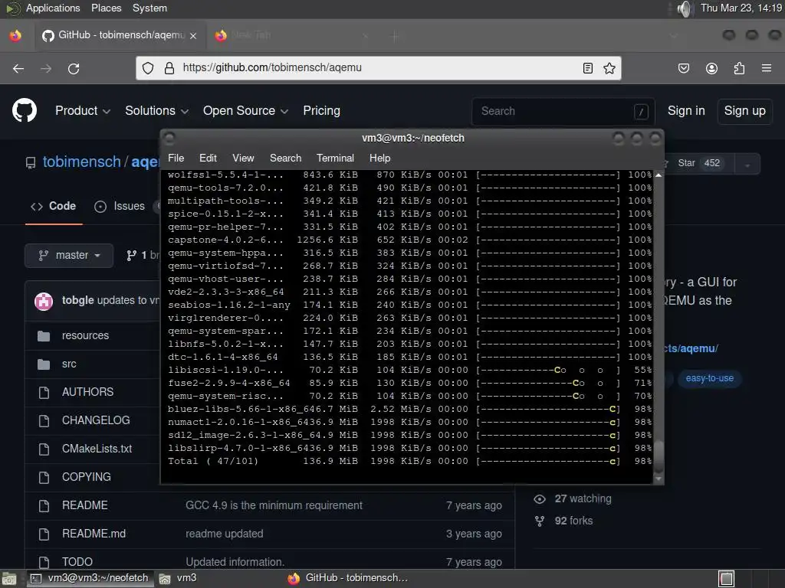785x588 pixels.
Task: Select the GitHub tobimensch/aqemu browser tab
Action: pos(119,35)
